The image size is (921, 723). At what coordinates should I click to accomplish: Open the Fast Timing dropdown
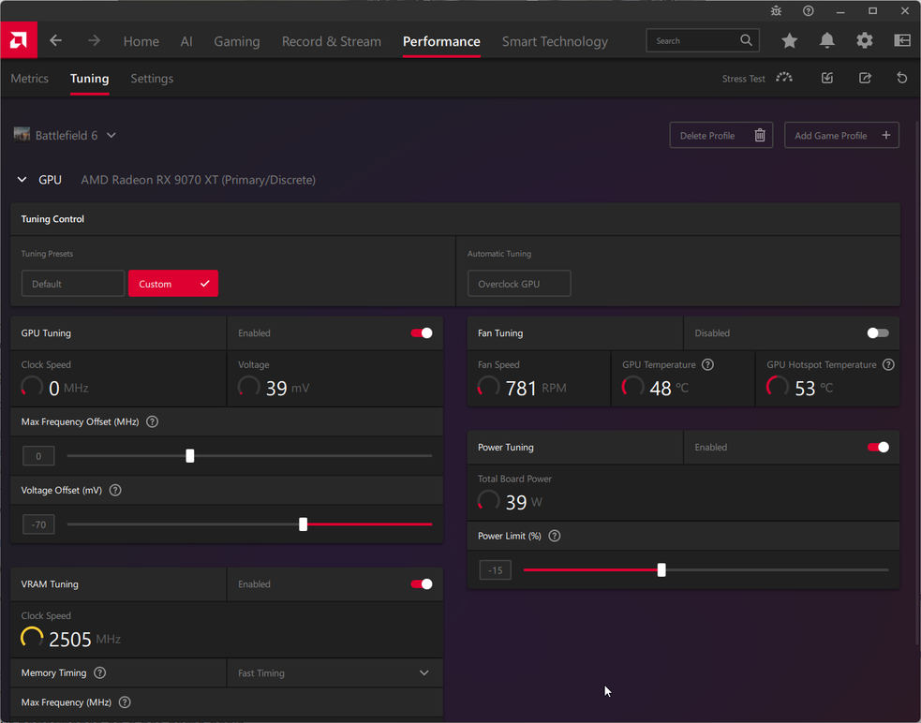click(x=334, y=673)
